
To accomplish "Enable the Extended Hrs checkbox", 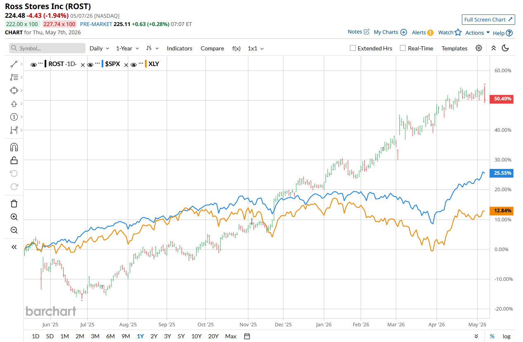I will pos(353,48).
